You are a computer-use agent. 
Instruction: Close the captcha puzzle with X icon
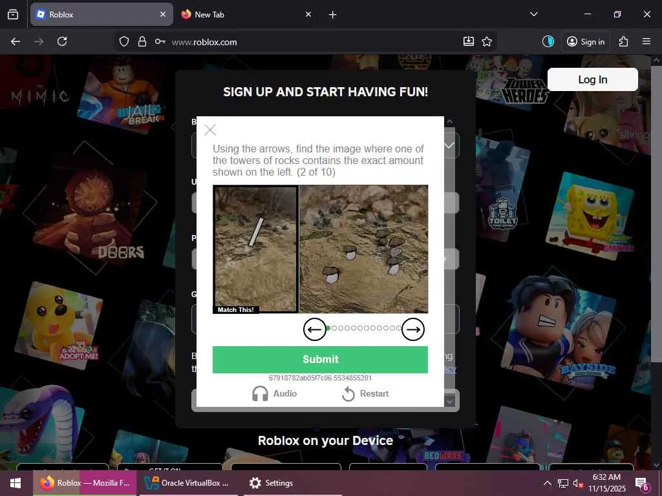coord(210,130)
